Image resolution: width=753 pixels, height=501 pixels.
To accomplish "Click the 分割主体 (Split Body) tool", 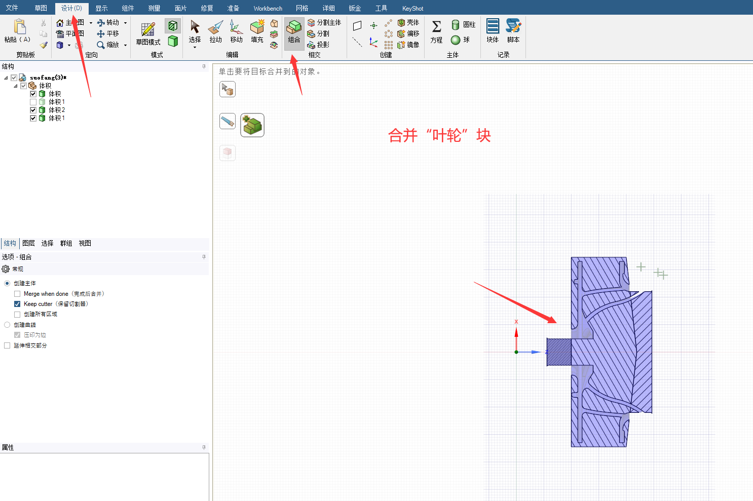I will [324, 23].
